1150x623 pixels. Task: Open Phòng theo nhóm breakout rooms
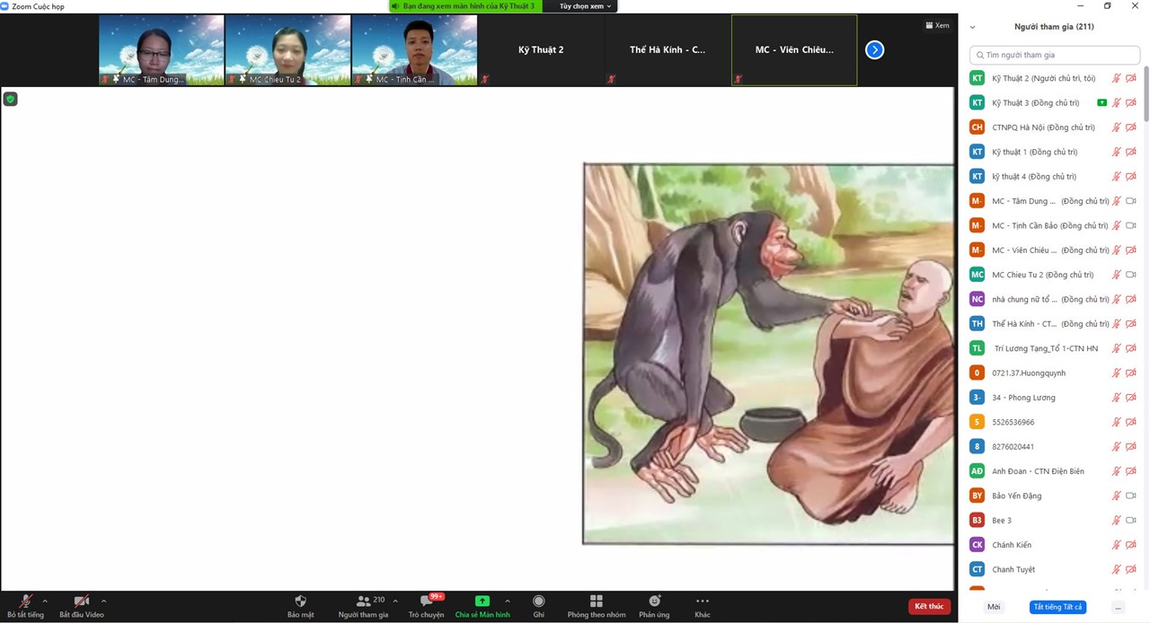[x=597, y=606]
